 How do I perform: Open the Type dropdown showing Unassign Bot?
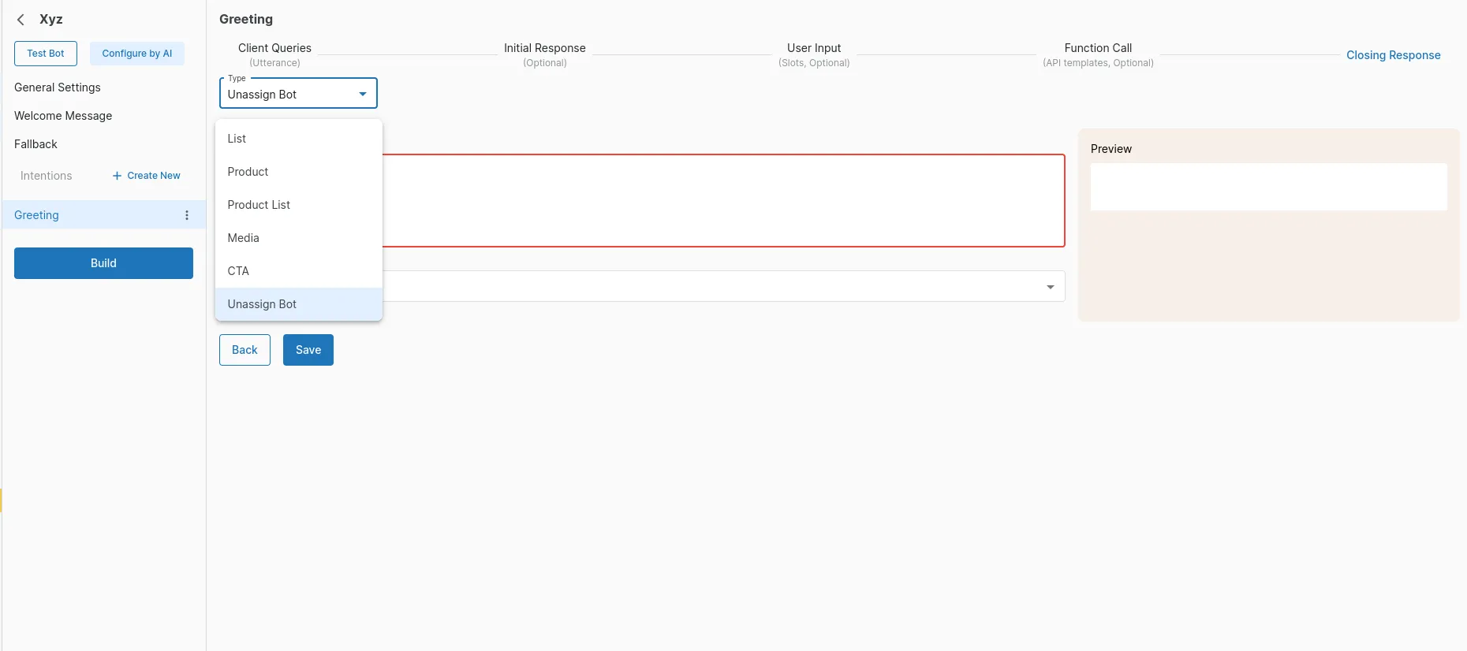[298, 94]
